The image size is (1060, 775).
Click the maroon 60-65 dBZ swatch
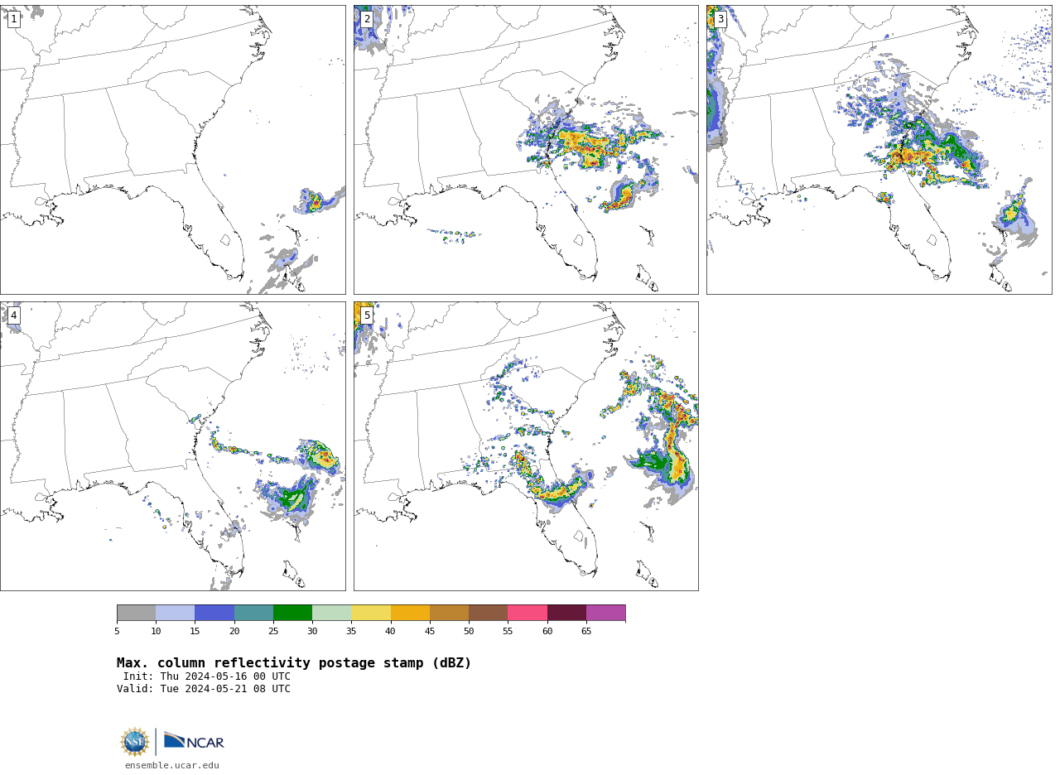coord(566,613)
